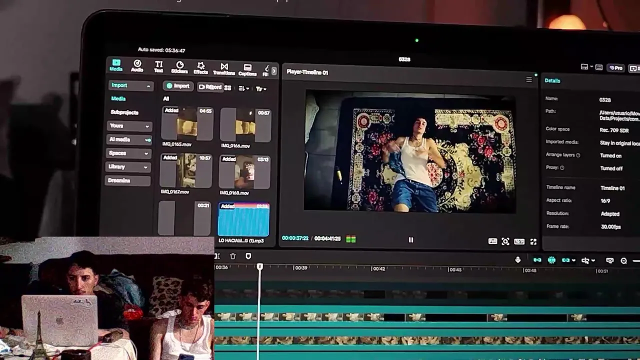Click the current timecode 00:00:37:22

click(x=295, y=238)
